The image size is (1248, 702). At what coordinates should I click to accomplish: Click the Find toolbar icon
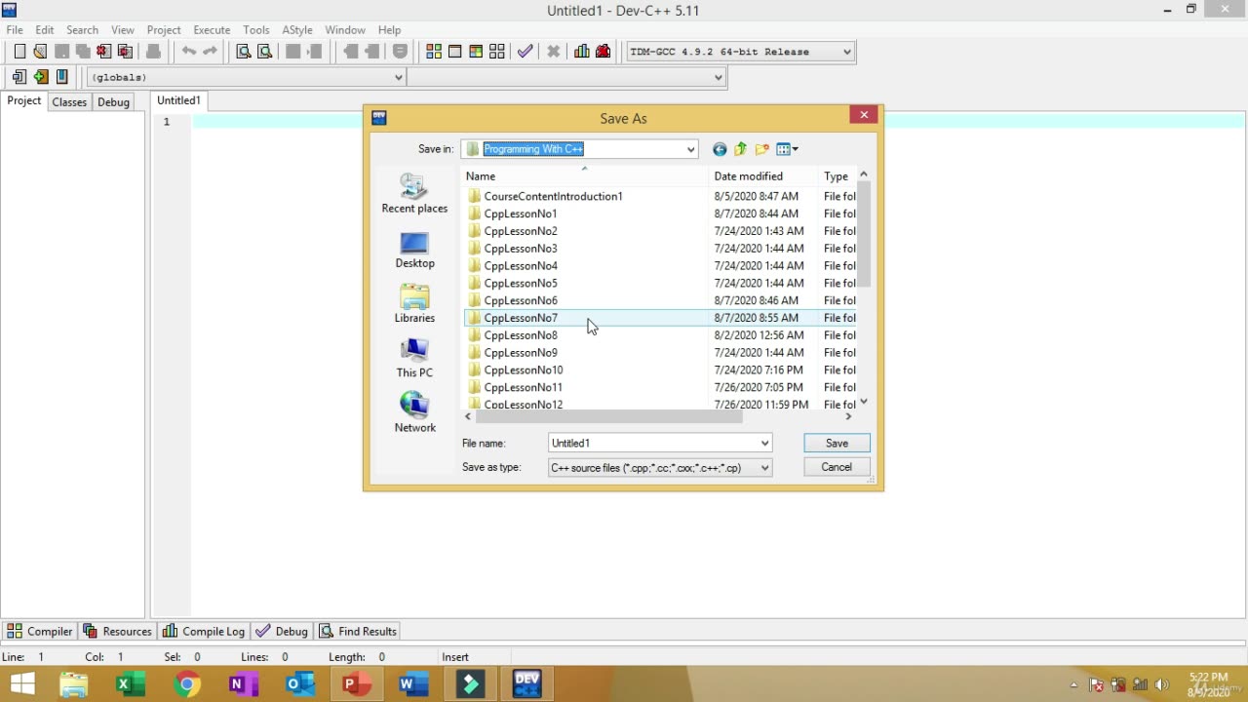244,52
